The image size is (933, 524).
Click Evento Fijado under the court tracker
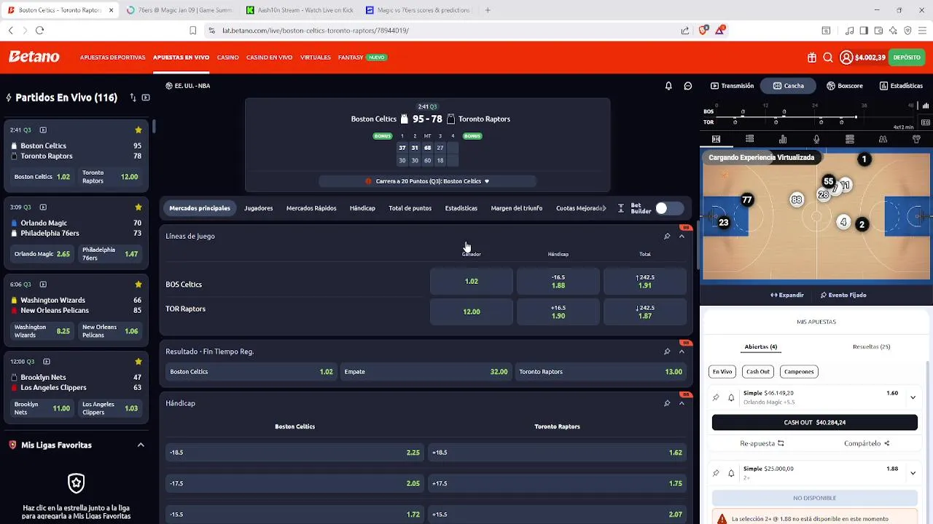pyautogui.click(x=843, y=295)
